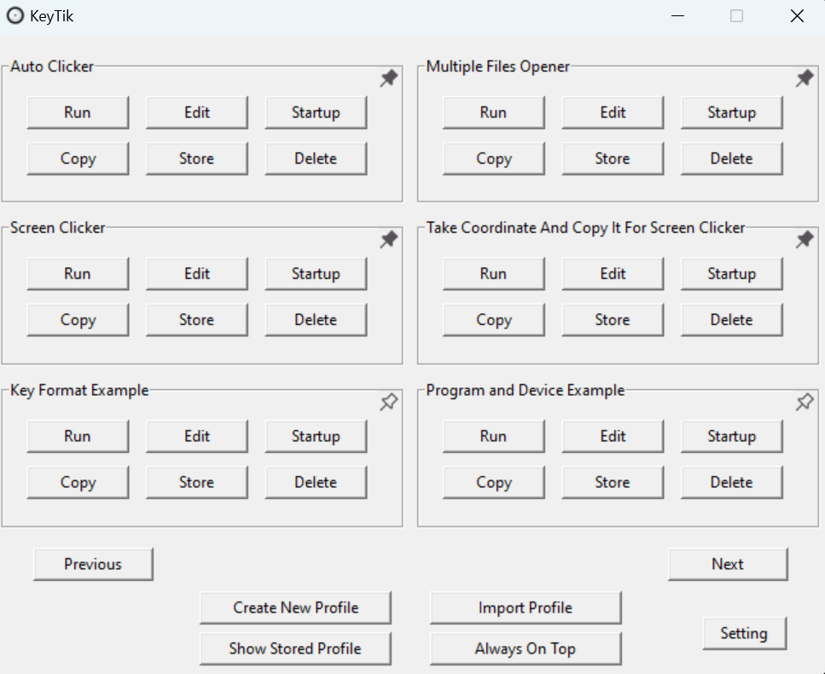The image size is (825, 674).
Task: Pin the Take Coordinate And Copy It profile
Action: pos(804,240)
